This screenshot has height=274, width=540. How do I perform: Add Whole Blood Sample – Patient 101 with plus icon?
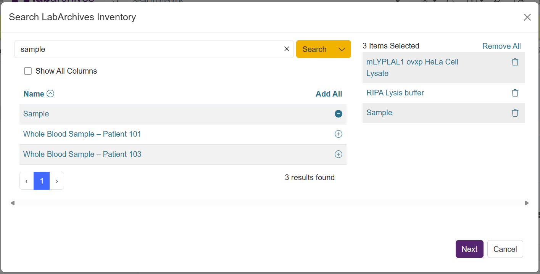[x=339, y=134]
